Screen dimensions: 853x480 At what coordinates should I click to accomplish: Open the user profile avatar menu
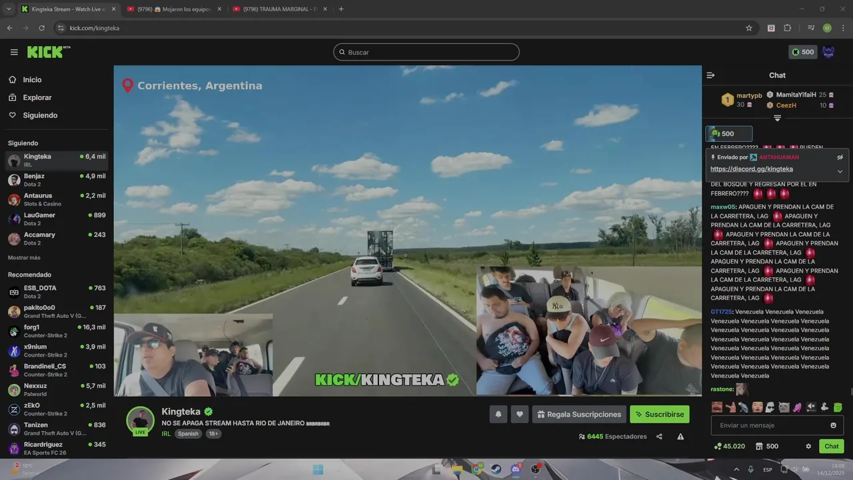point(828,52)
